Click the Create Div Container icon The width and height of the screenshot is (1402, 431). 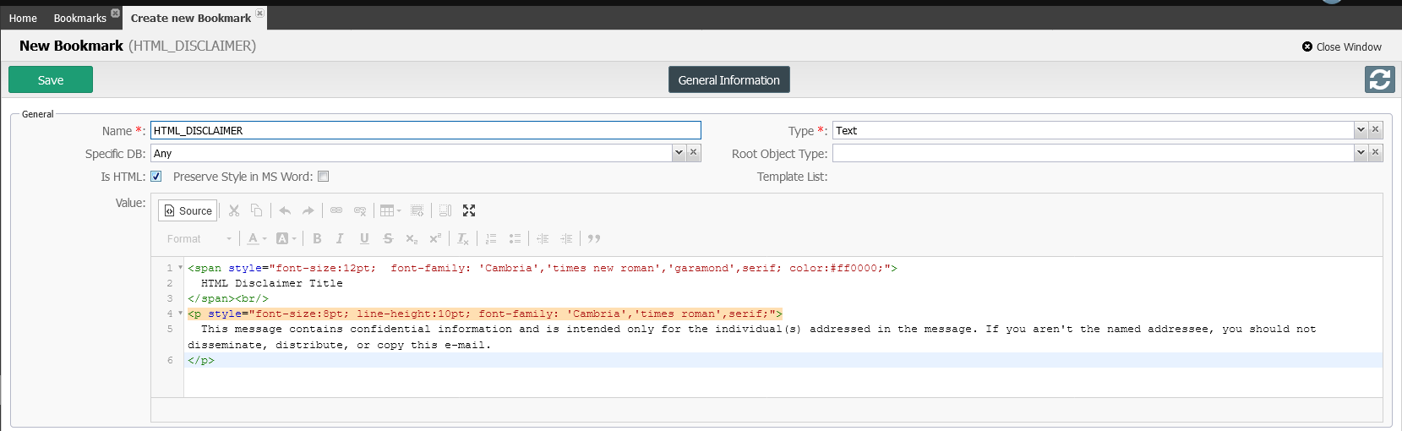pyautogui.click(x=417, y=210)
